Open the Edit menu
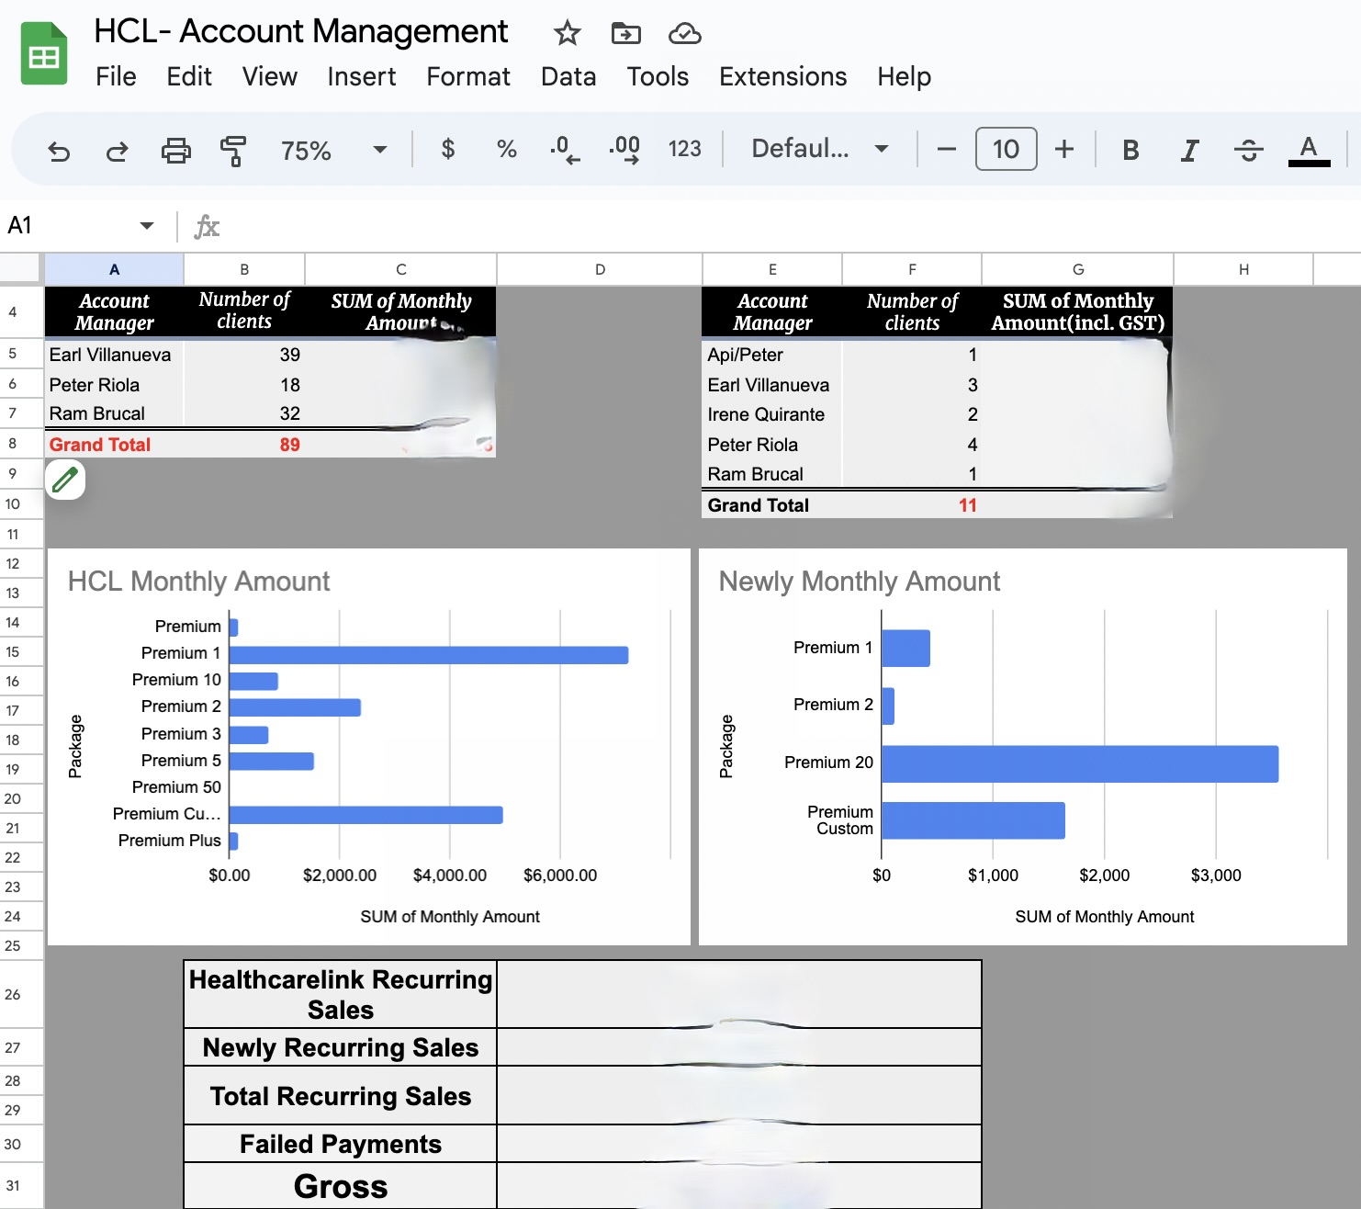 coord(189,76)
